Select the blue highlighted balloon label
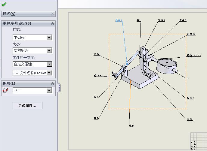This screenshot has height=151, width=207. point(119,20)
